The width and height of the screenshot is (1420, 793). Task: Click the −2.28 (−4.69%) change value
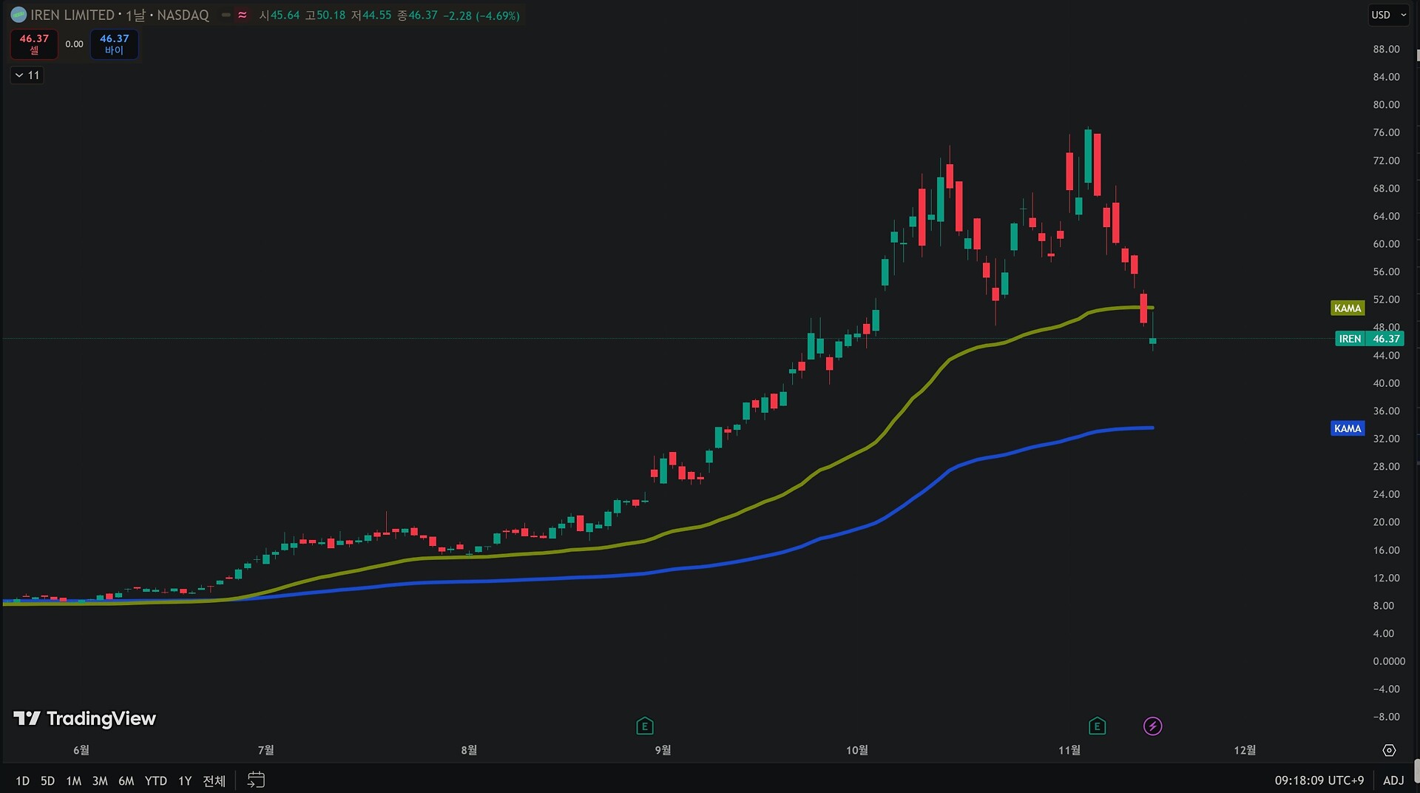coord(481,16)
